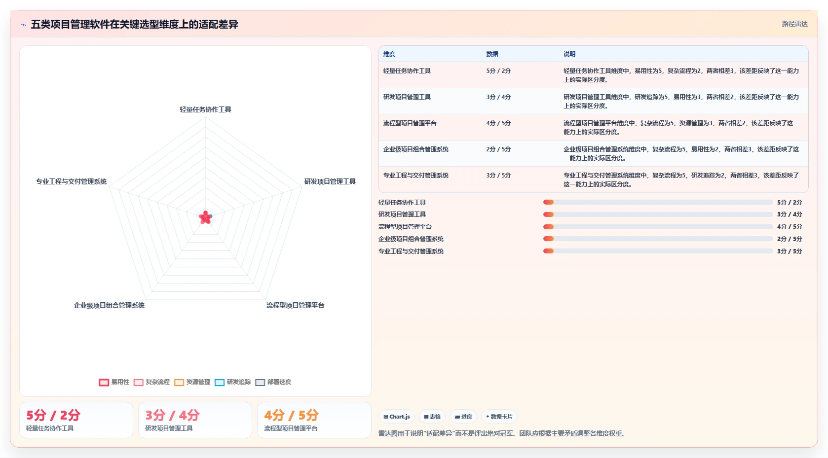The width and height of the screenshot is (828, 458).
Task: Click the description beginning 专业工程与交付管理系统维度中
Action: [x=681, y=180]
